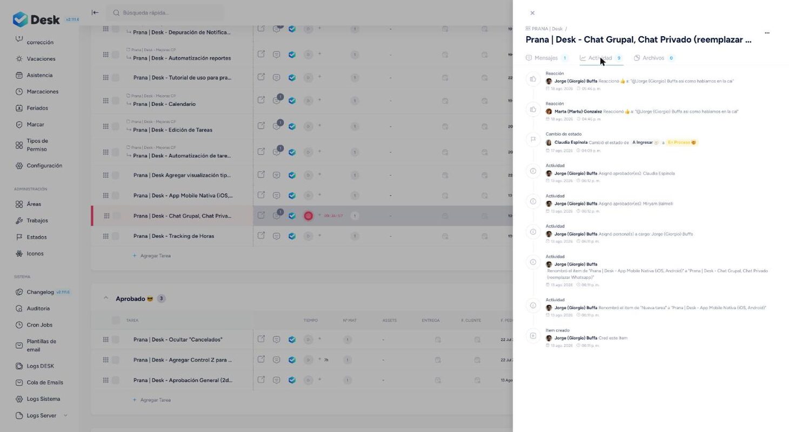Click the PRANA | Desk breadcrumb link
The height and width of the screenshot is (432, 789).
tap(547, 29)
